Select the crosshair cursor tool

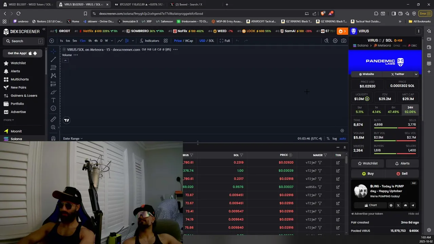[x=53, y=52]
